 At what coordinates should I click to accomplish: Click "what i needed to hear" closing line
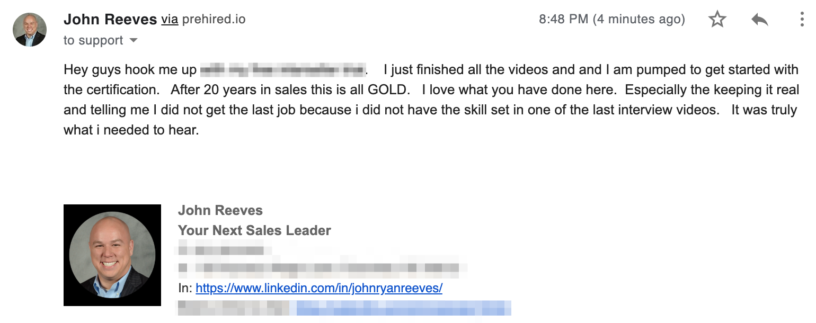click(131, 130)
